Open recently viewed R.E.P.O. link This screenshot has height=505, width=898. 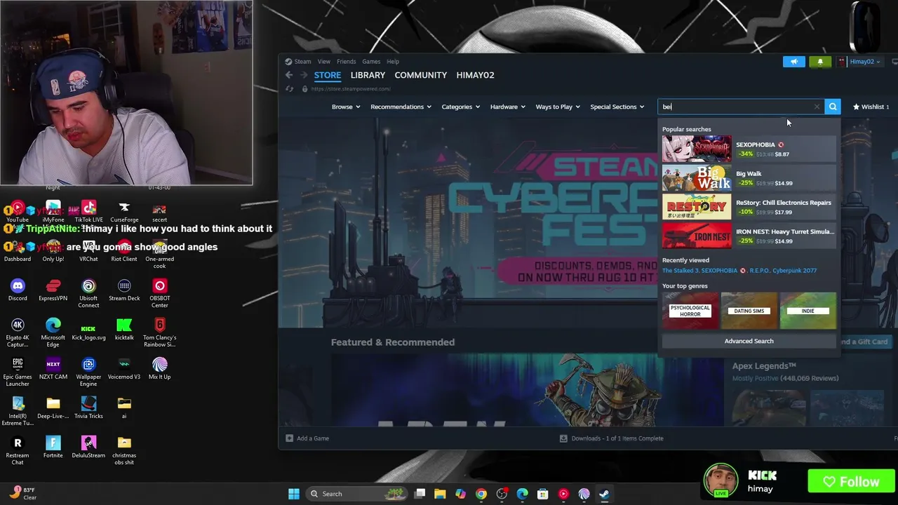[x=758, y=271]
